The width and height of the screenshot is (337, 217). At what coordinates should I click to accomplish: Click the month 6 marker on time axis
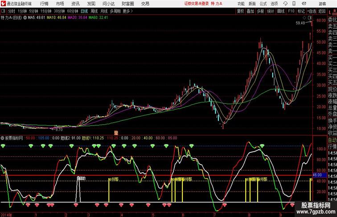pos(183,215)
